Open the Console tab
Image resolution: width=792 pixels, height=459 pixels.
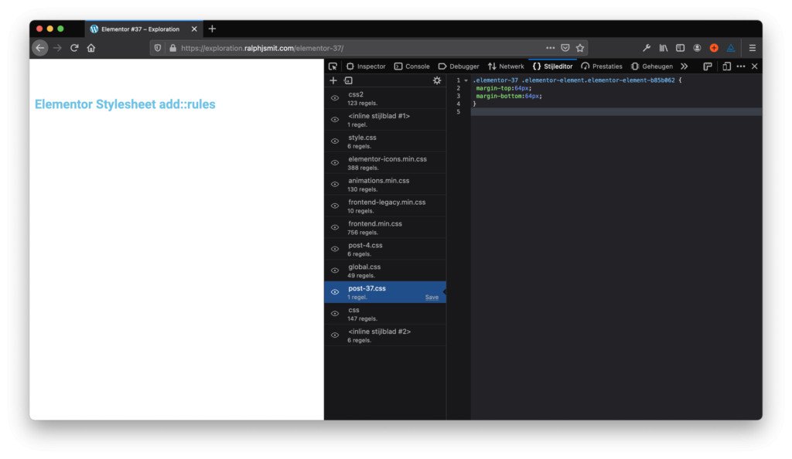(411, 66)
